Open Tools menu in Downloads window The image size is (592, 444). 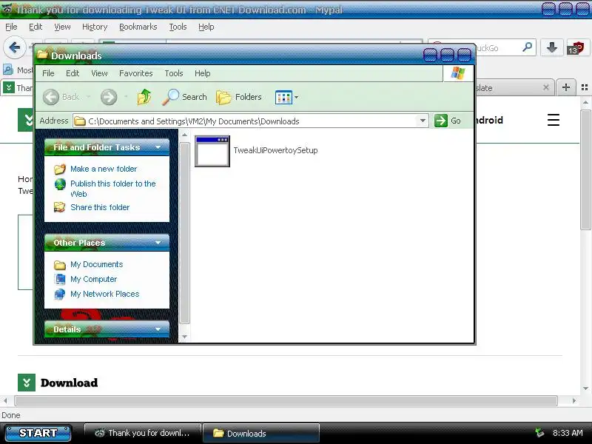[x=174, y=73]
